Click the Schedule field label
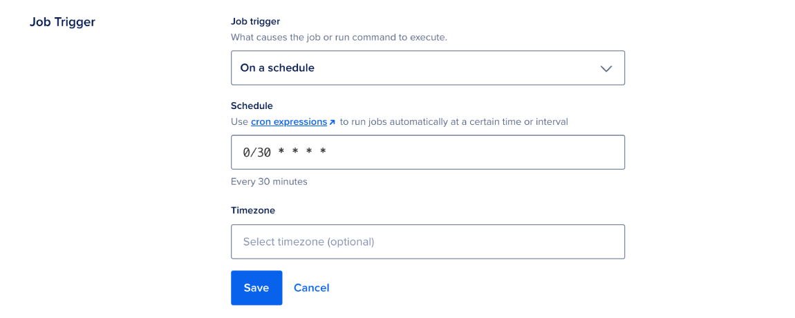 pyautogui.click(x=252, y=106)
